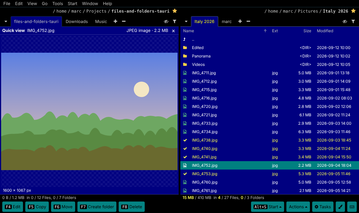Open the Alt+S Start dropdown

point(268,207)
